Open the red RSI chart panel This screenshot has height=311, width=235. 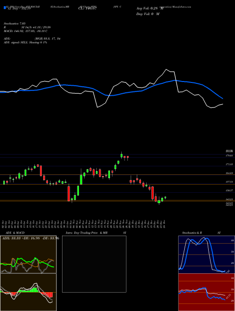point(206,292)
